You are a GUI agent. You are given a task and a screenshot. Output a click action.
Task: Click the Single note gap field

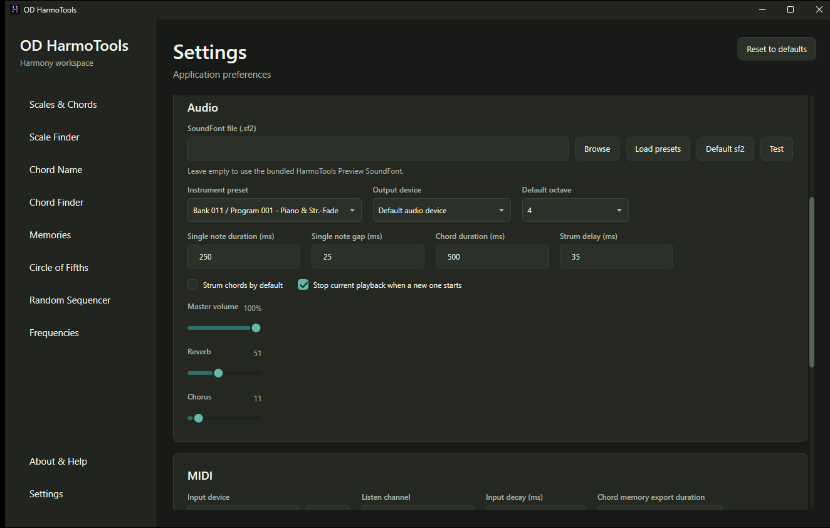pyautogui.click(x=368, y=256)
